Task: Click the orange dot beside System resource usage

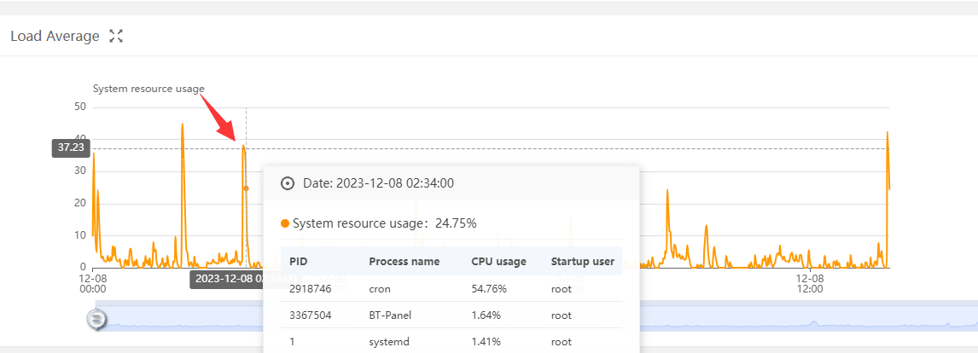Action: [285, 223]
